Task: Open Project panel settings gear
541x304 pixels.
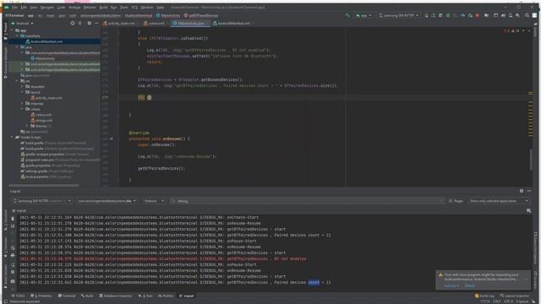Action: (90, 24)
